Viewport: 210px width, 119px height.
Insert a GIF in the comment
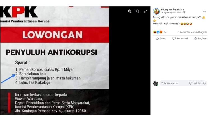coord(200,83)
